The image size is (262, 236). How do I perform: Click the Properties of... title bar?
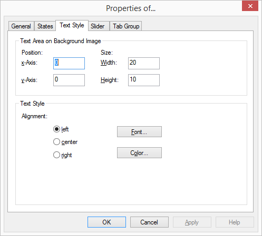click(131, 8)
